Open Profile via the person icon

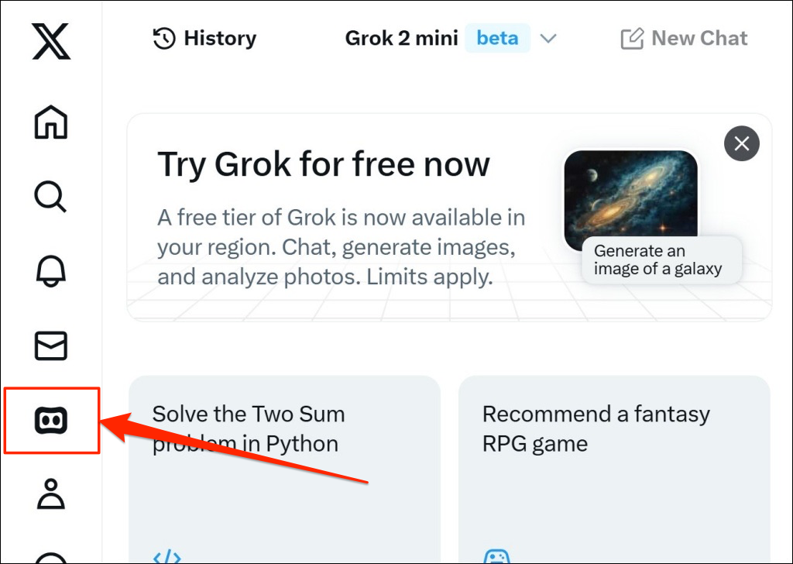(x=51, y=494)
